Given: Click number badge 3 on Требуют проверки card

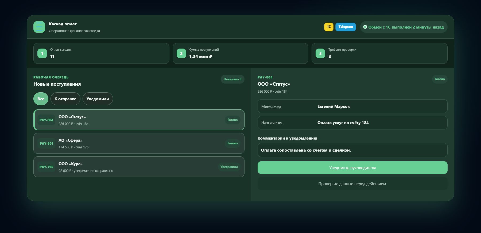Looking at the screenshot, I should click(320, 53).
